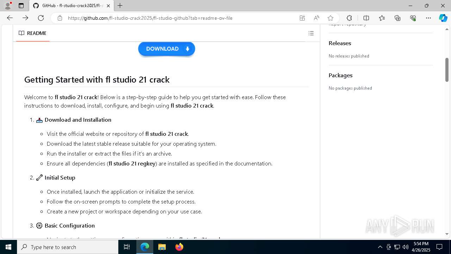Open the Windows Start menu
Viewport: 451px width, 254px height.
coord(8,247)
